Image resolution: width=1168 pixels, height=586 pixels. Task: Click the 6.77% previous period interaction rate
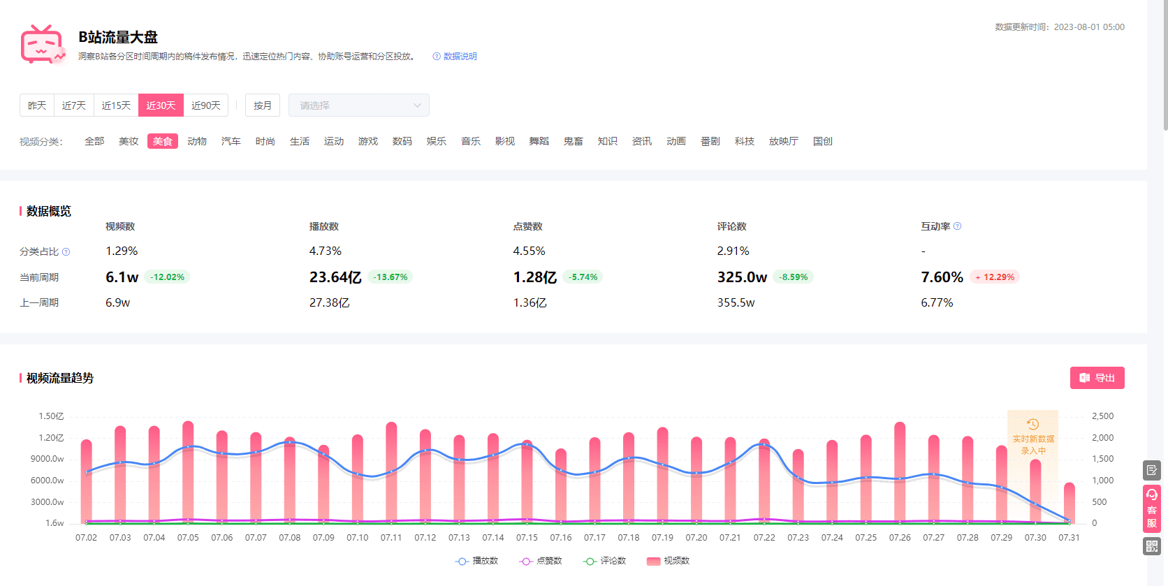(937, 302)
